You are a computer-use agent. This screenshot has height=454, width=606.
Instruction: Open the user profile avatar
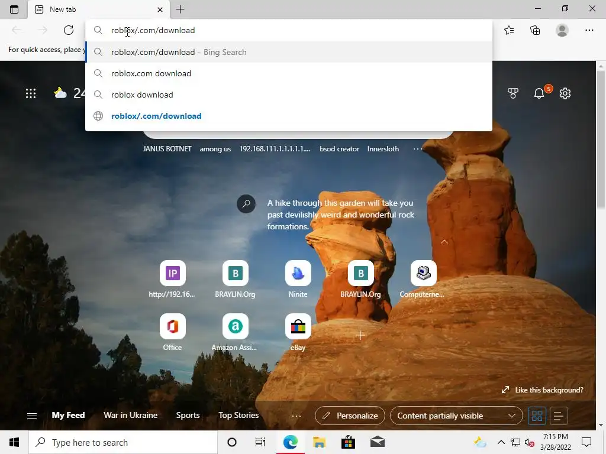tap(562, 30)
